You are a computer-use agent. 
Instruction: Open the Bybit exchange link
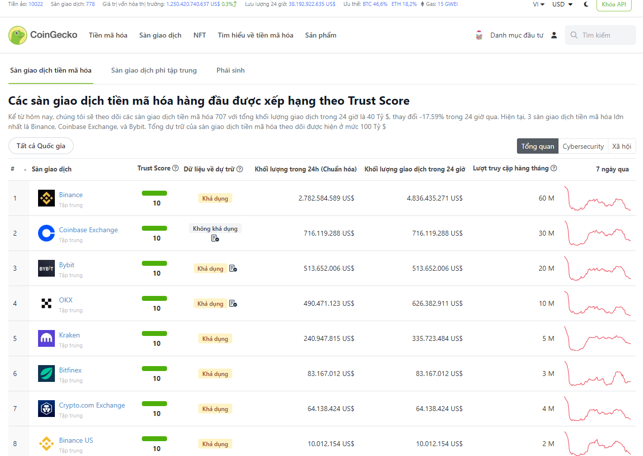[67, 265]
